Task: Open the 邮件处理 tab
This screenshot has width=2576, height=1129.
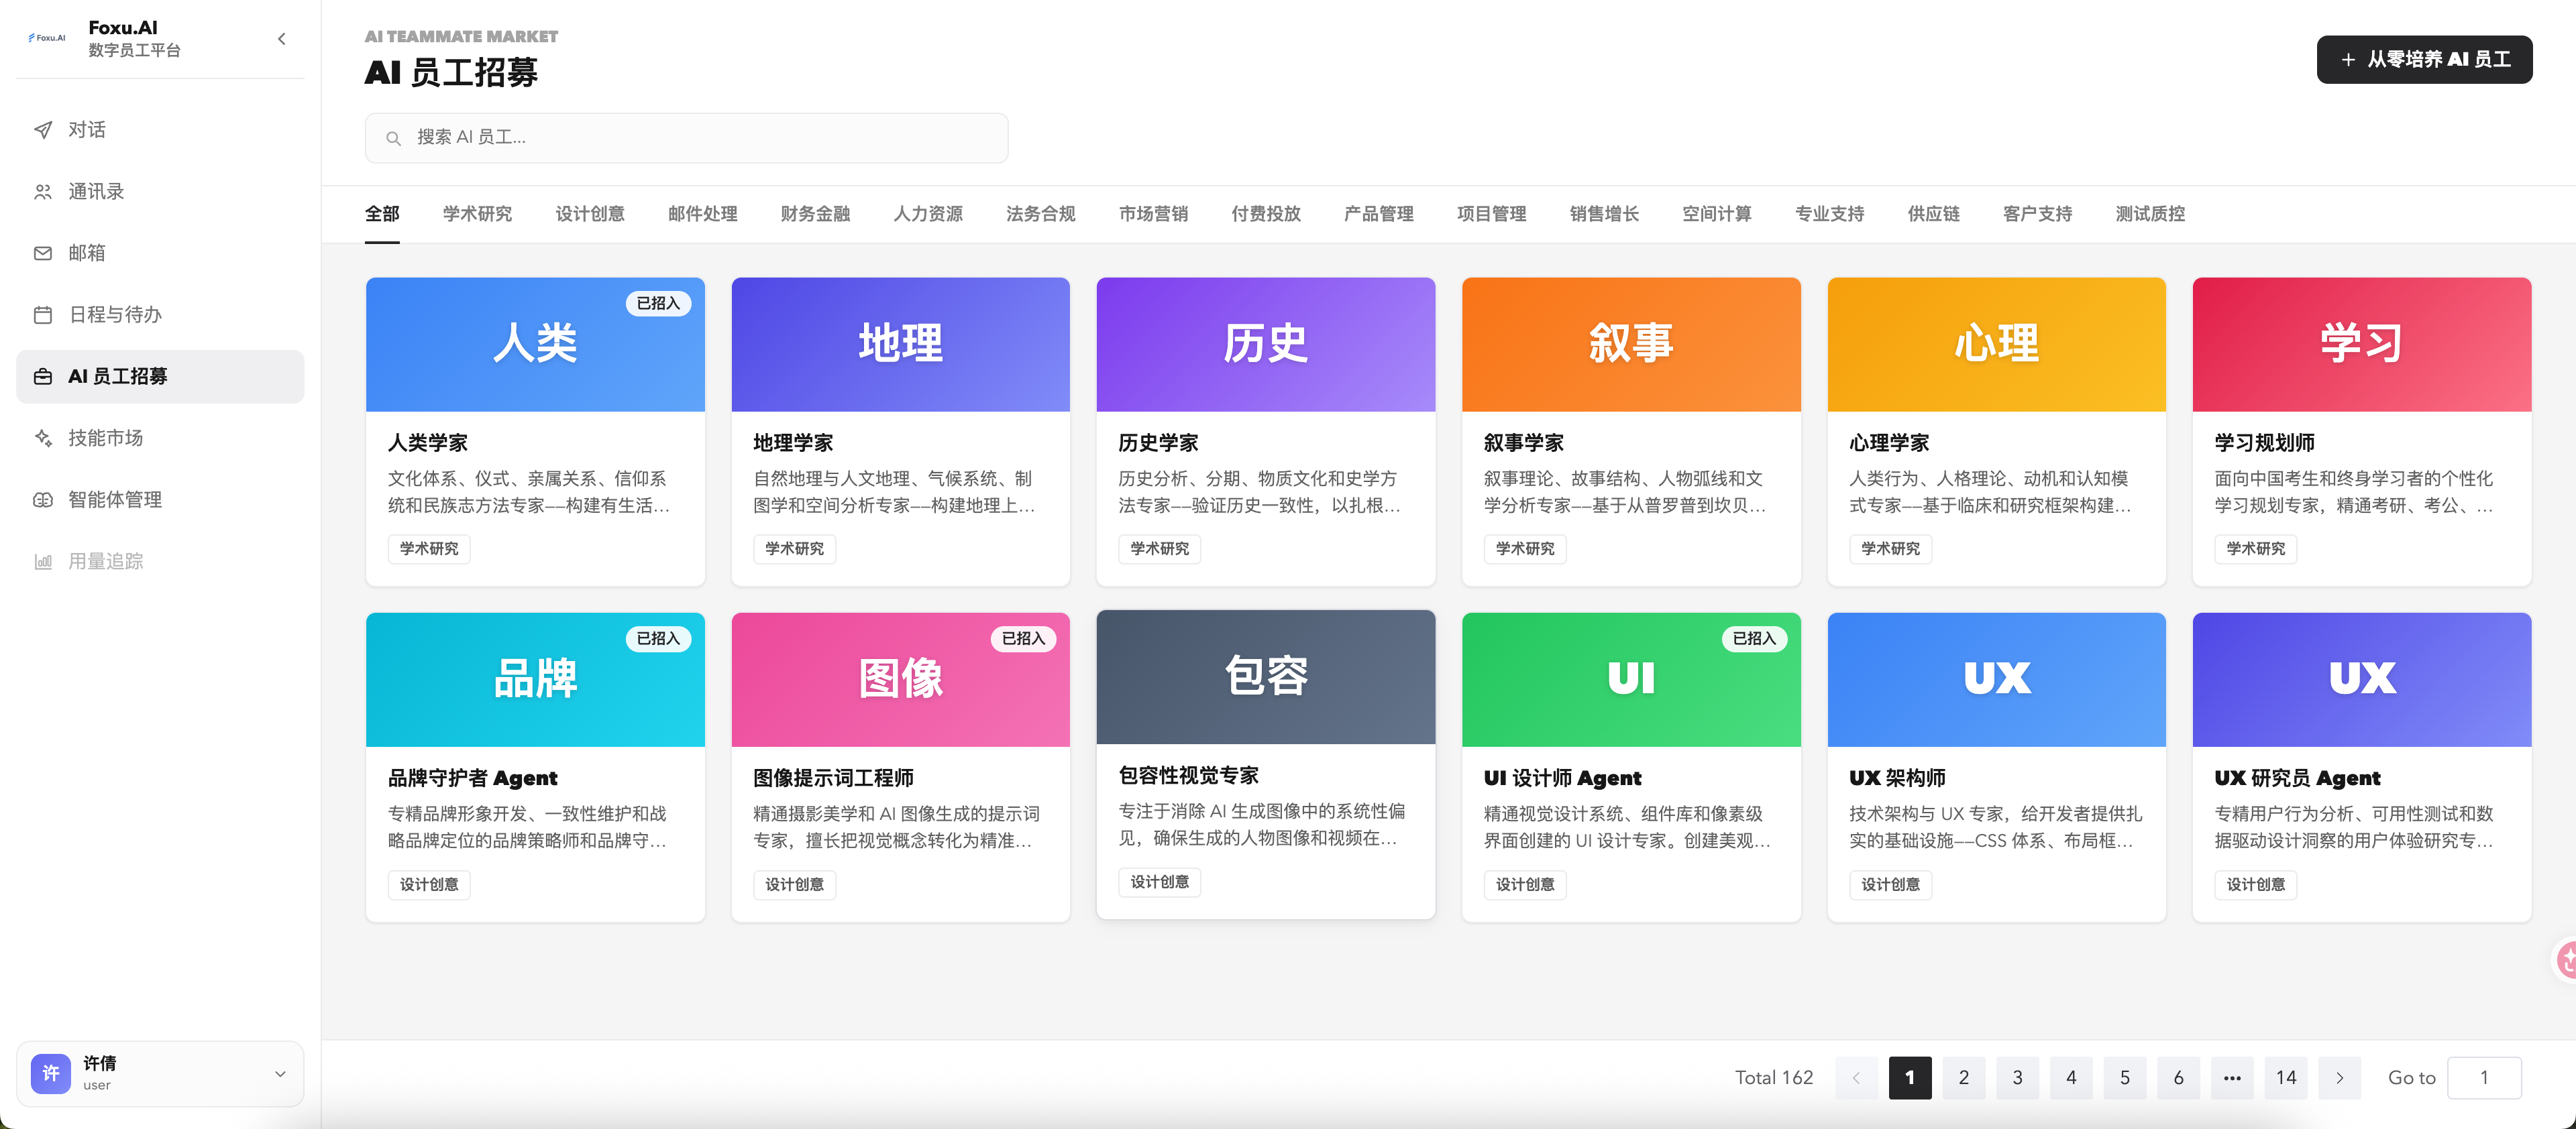Action: 702,214
